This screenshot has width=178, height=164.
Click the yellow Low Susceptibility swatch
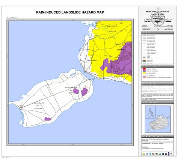click(x=144, y=73)
